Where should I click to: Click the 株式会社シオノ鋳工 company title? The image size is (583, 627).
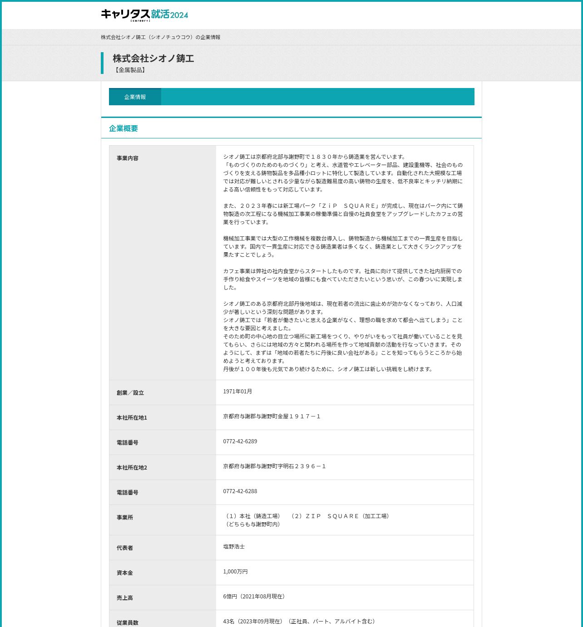coord(153,59)
